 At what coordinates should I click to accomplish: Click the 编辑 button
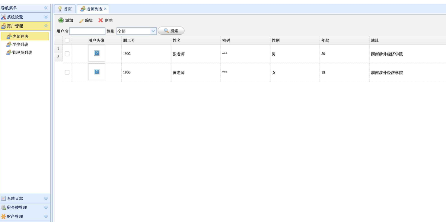point(86,20)
